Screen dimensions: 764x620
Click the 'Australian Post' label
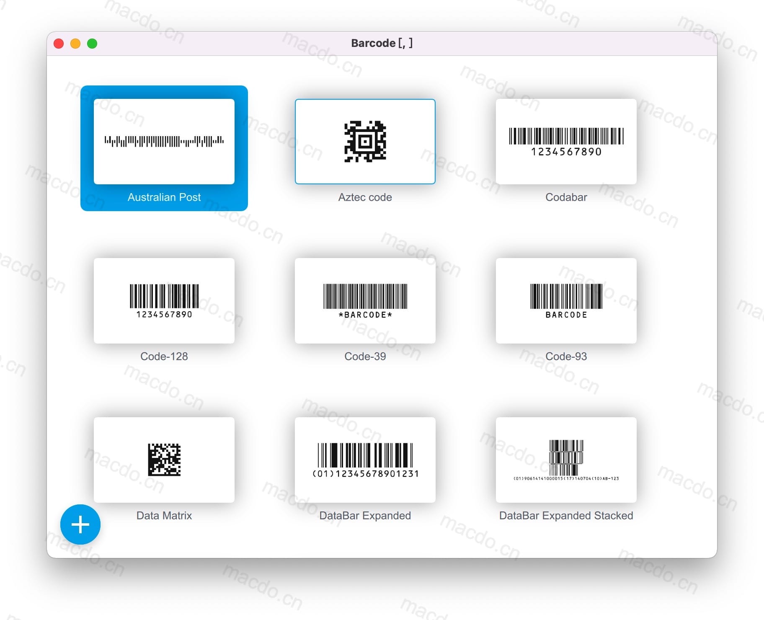pyautogui.click(x=164, y=197)
